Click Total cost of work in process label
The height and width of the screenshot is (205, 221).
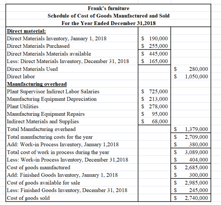[58, 152]
